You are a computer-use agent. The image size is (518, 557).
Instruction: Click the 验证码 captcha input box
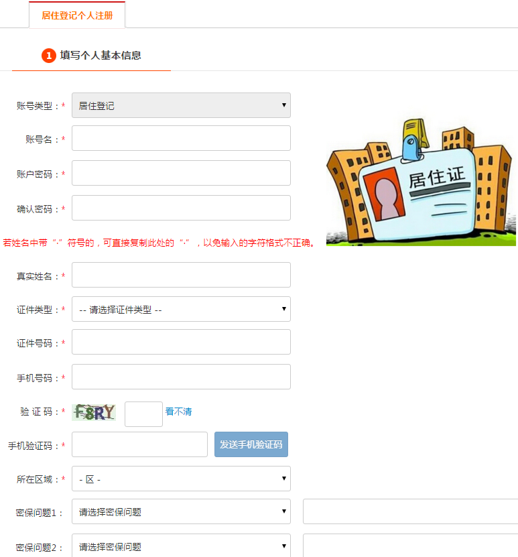tap(143, 414)
